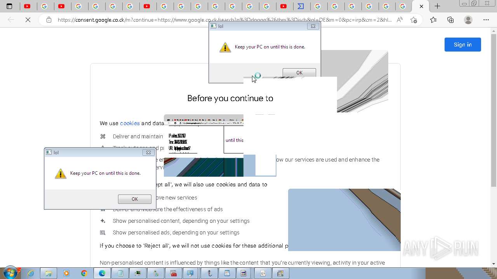
Task: Open the profile avatar icon
Action: pos(468,20)
